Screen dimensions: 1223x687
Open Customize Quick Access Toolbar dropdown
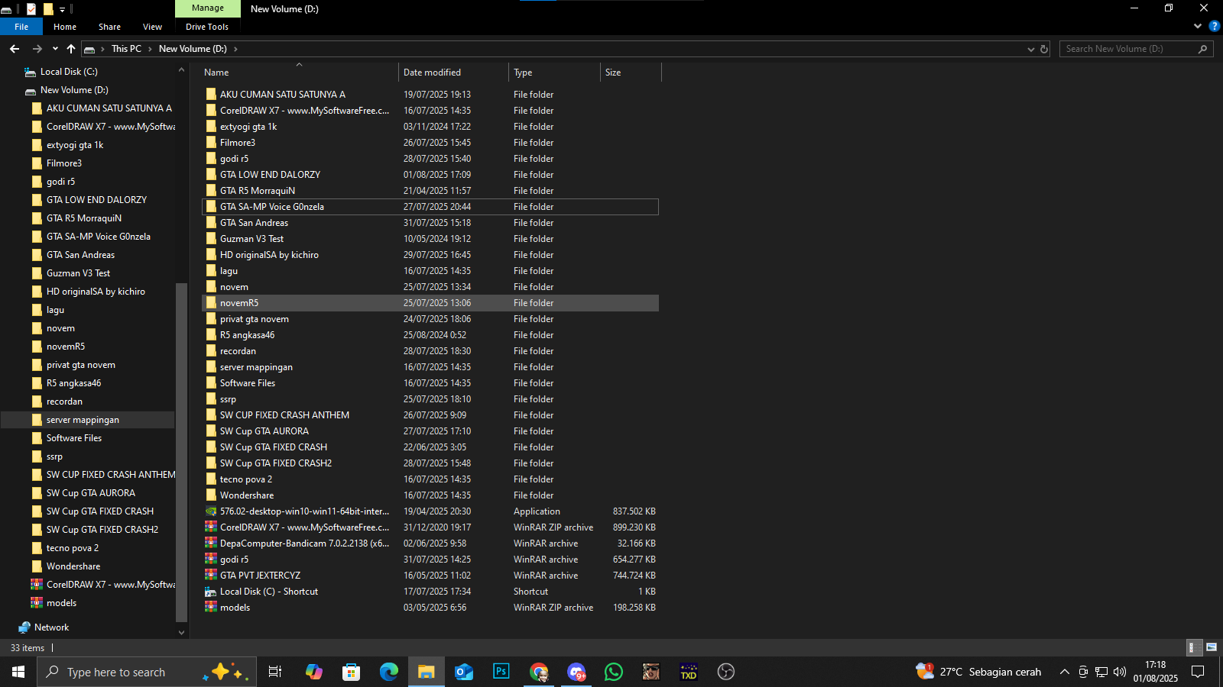click(x=63, y=9)
